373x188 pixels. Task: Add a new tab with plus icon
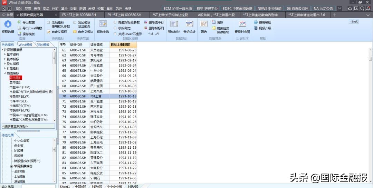click(x=334, y=15)
